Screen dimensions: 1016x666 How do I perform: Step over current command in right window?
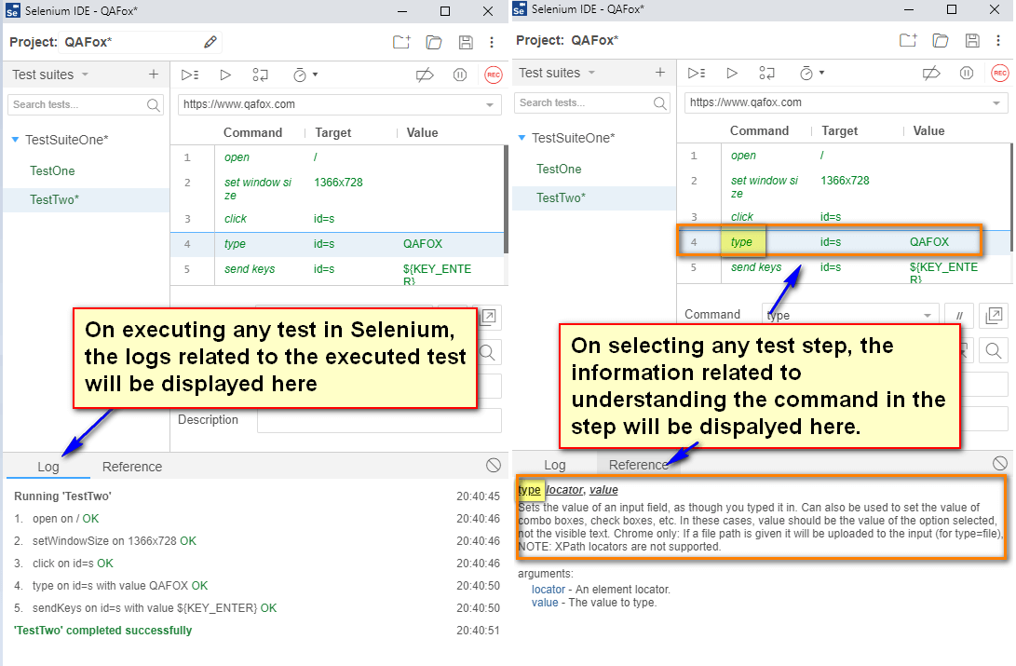click(x=766, y=74)
